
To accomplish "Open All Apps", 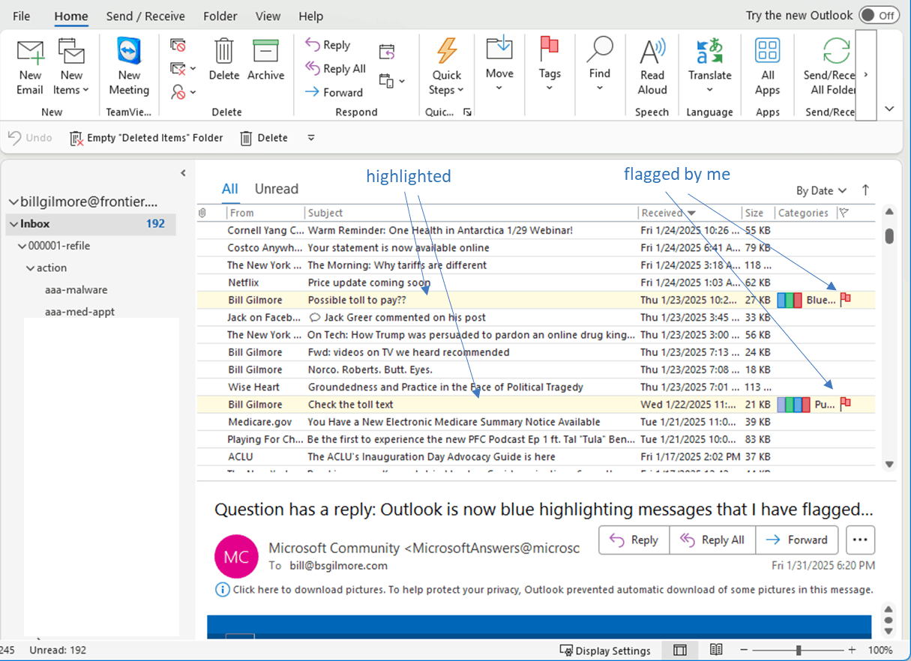I will pos(767,67).
